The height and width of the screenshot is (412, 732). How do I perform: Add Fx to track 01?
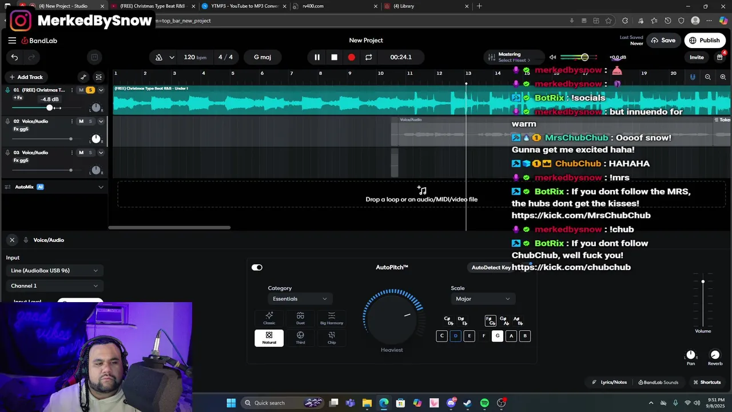[x=18, y=98]
